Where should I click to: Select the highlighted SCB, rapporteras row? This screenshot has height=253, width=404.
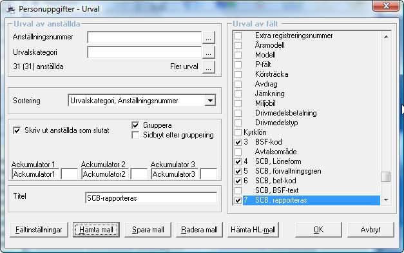click(x=311, y=200)
